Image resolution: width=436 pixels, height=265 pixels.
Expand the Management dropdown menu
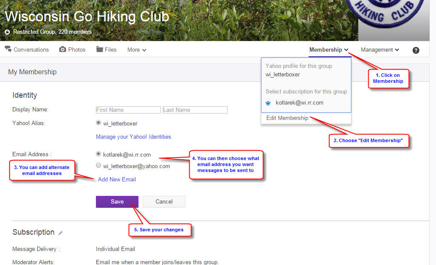coord(380,50)
